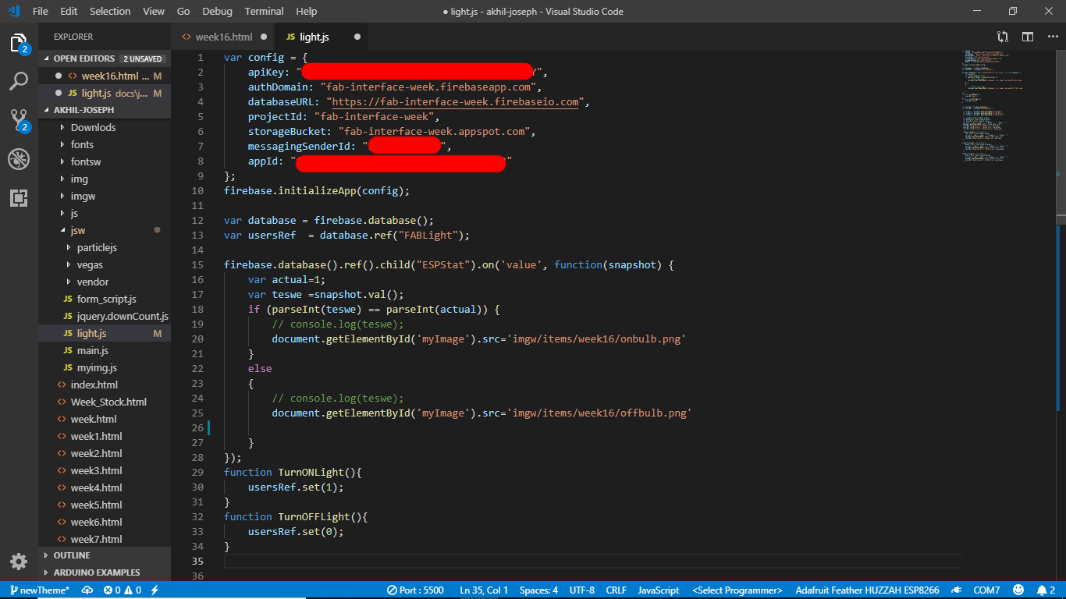
Task: Close week16.html in Open Editors list
Action: pos(59,76)
